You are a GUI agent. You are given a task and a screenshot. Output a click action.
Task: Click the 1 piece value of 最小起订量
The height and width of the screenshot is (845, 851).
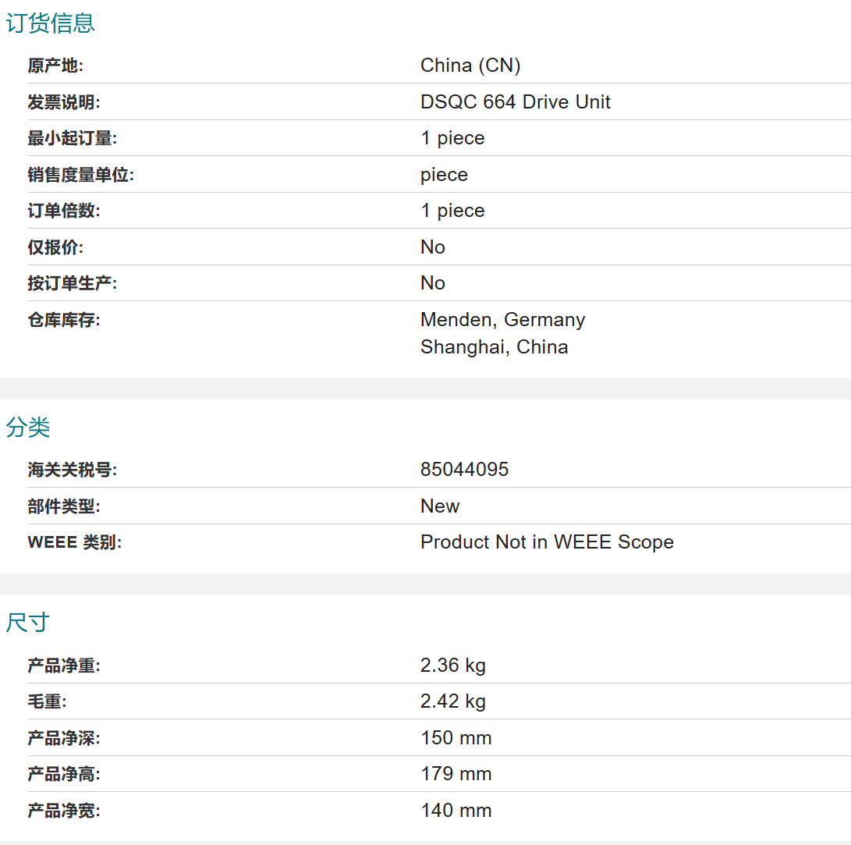click(452, 138)
